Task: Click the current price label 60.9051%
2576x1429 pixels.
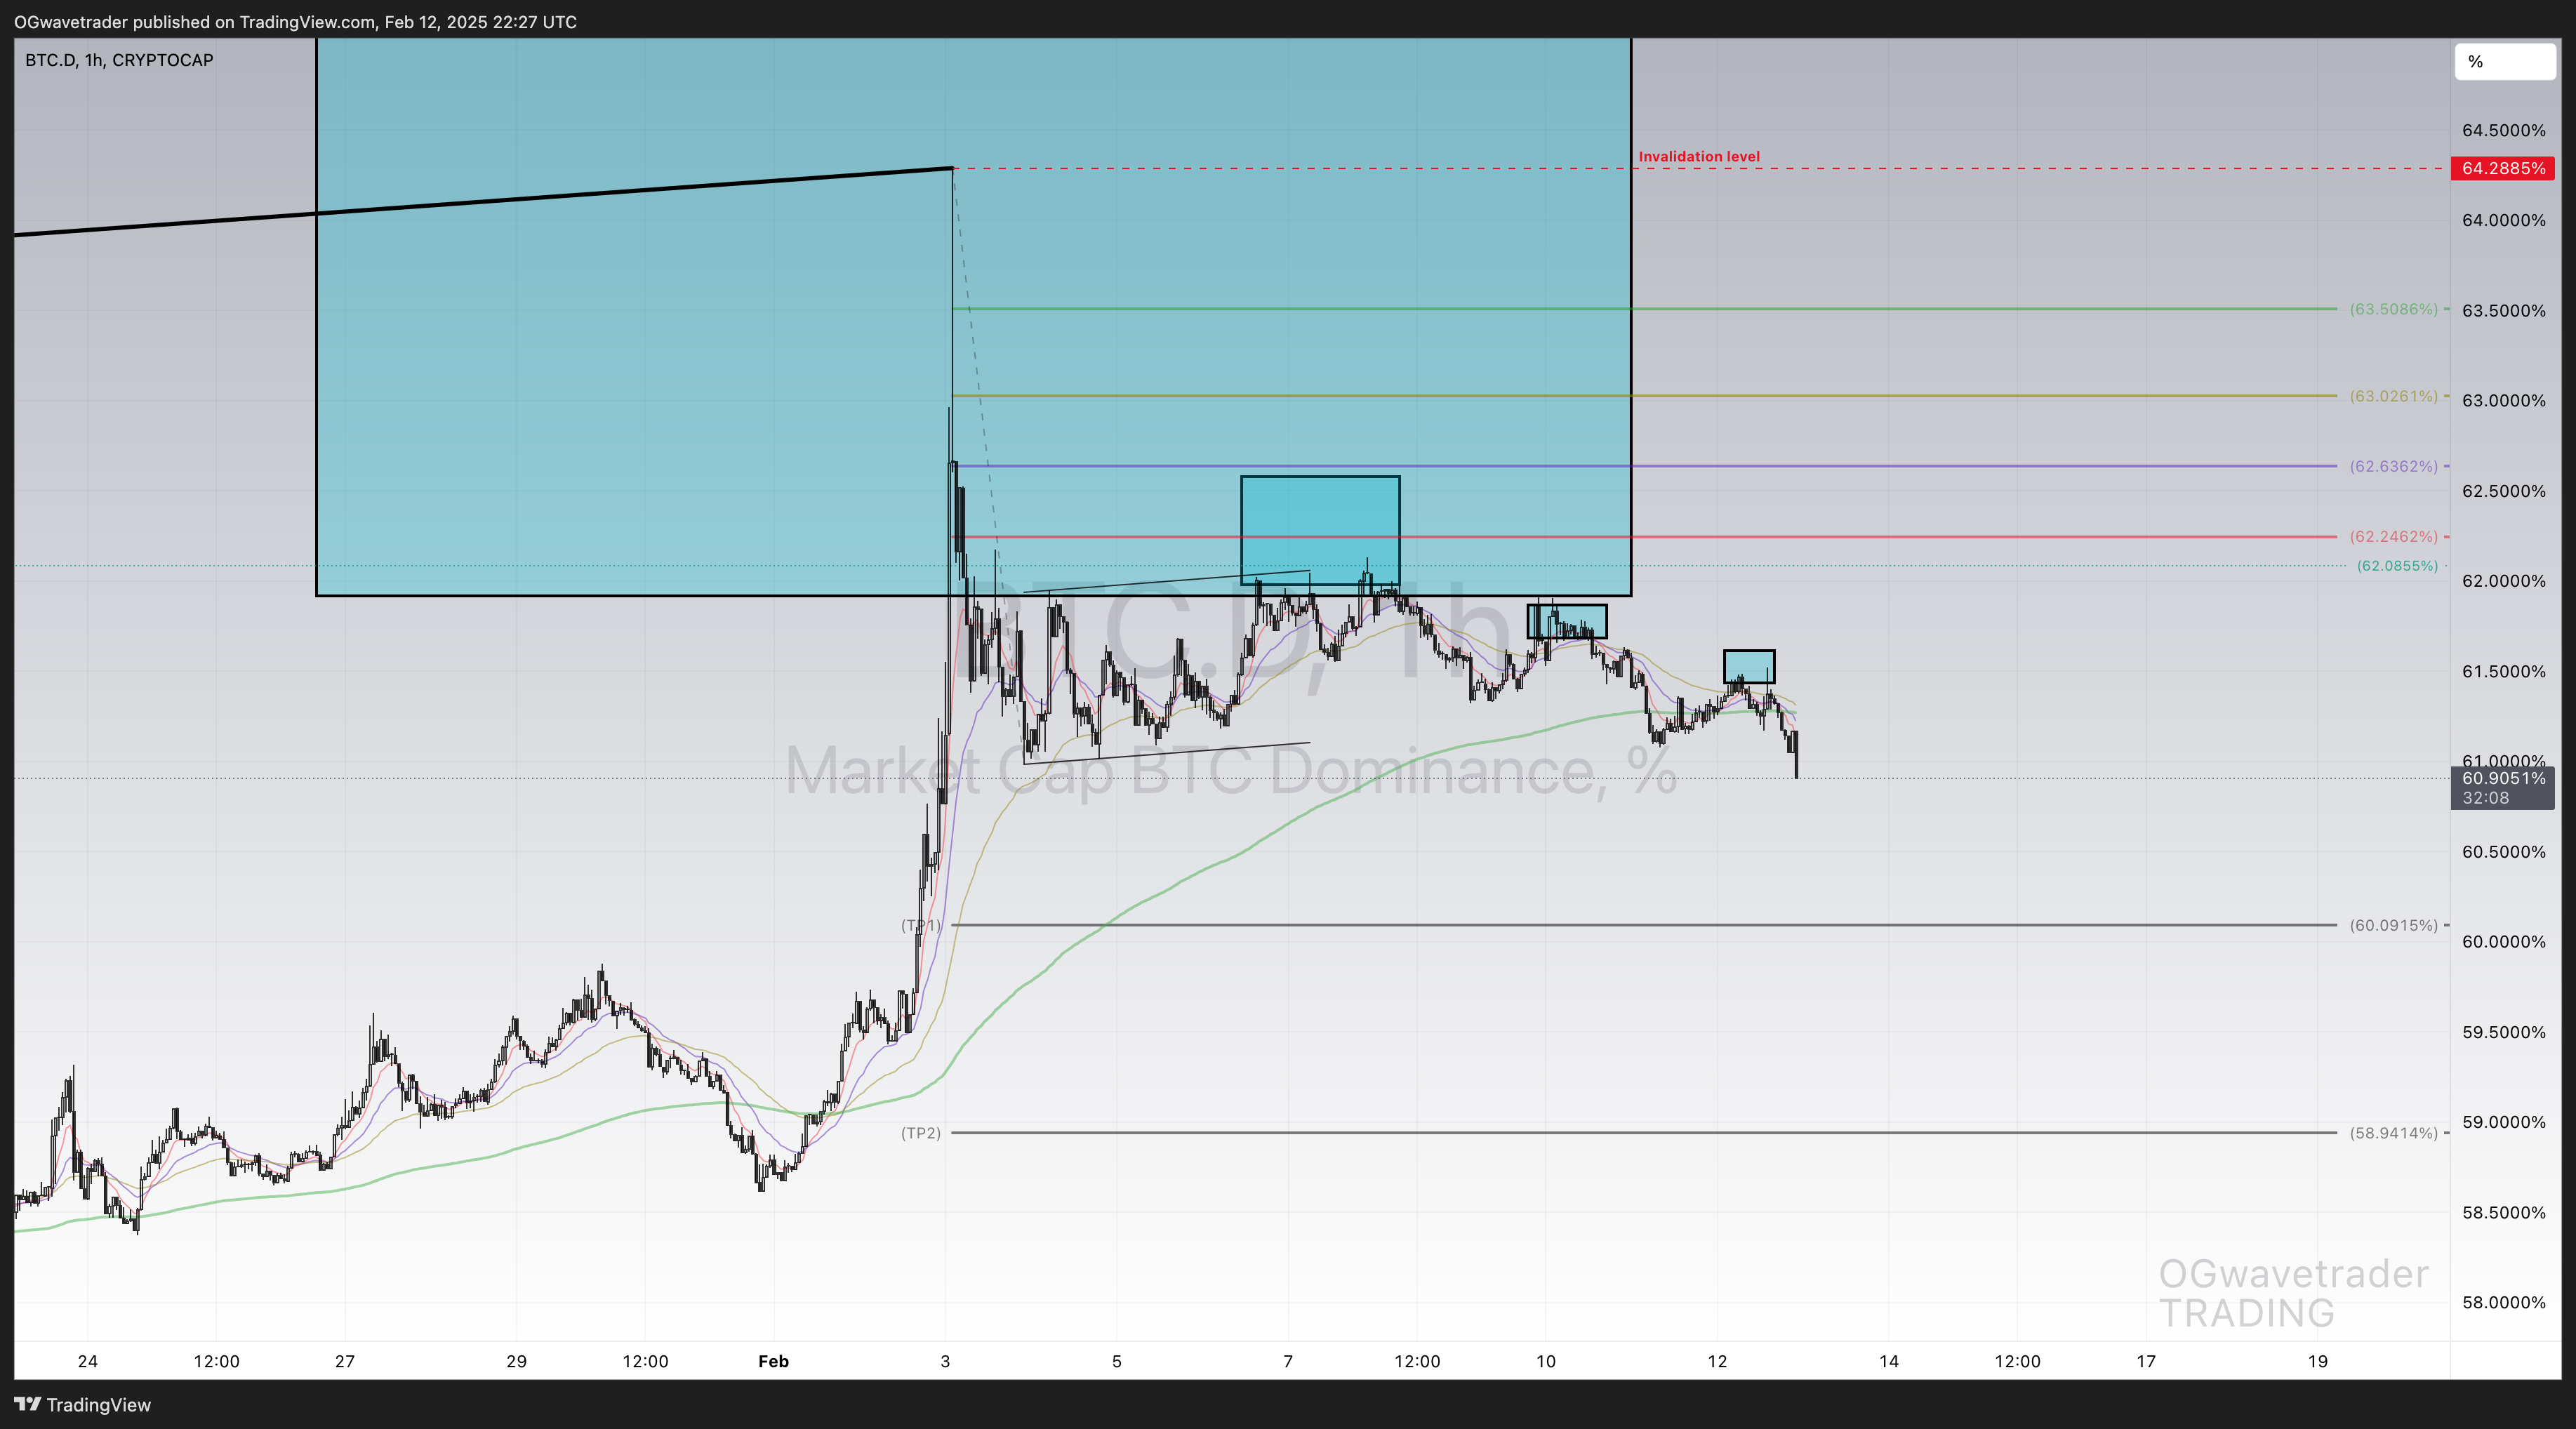Action: tap(2503, 778)
